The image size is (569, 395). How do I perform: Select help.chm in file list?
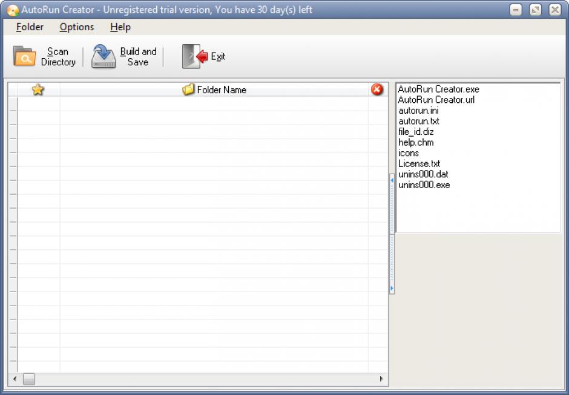[x=416, y=143]
